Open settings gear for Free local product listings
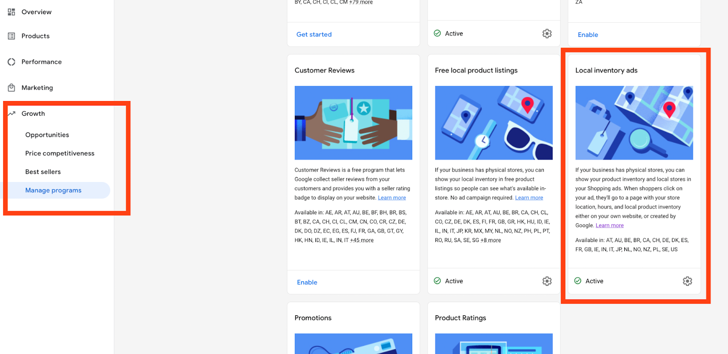Image resolution: width=728 pixels, height=354 pixels. coord(547,281)
